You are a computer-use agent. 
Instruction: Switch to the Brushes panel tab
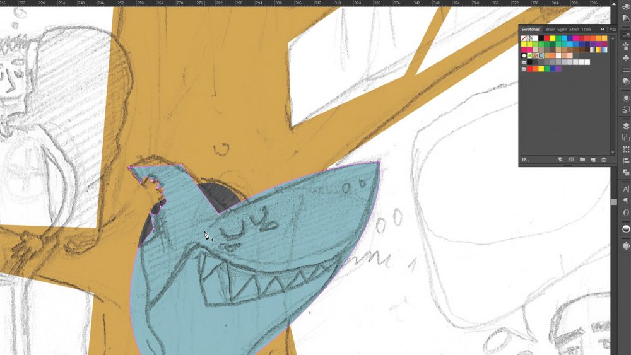[x=550, y=30]
